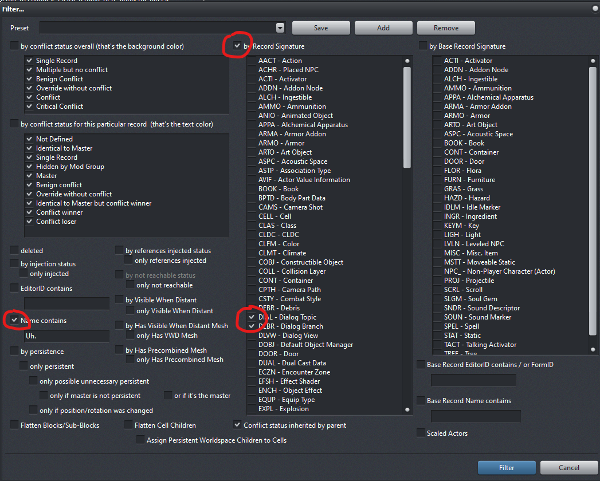The height and width of the screenshot is (481, 600).
Task: Check NPC_ - Non-Player Character base record
Action: [x=437, y=271]
